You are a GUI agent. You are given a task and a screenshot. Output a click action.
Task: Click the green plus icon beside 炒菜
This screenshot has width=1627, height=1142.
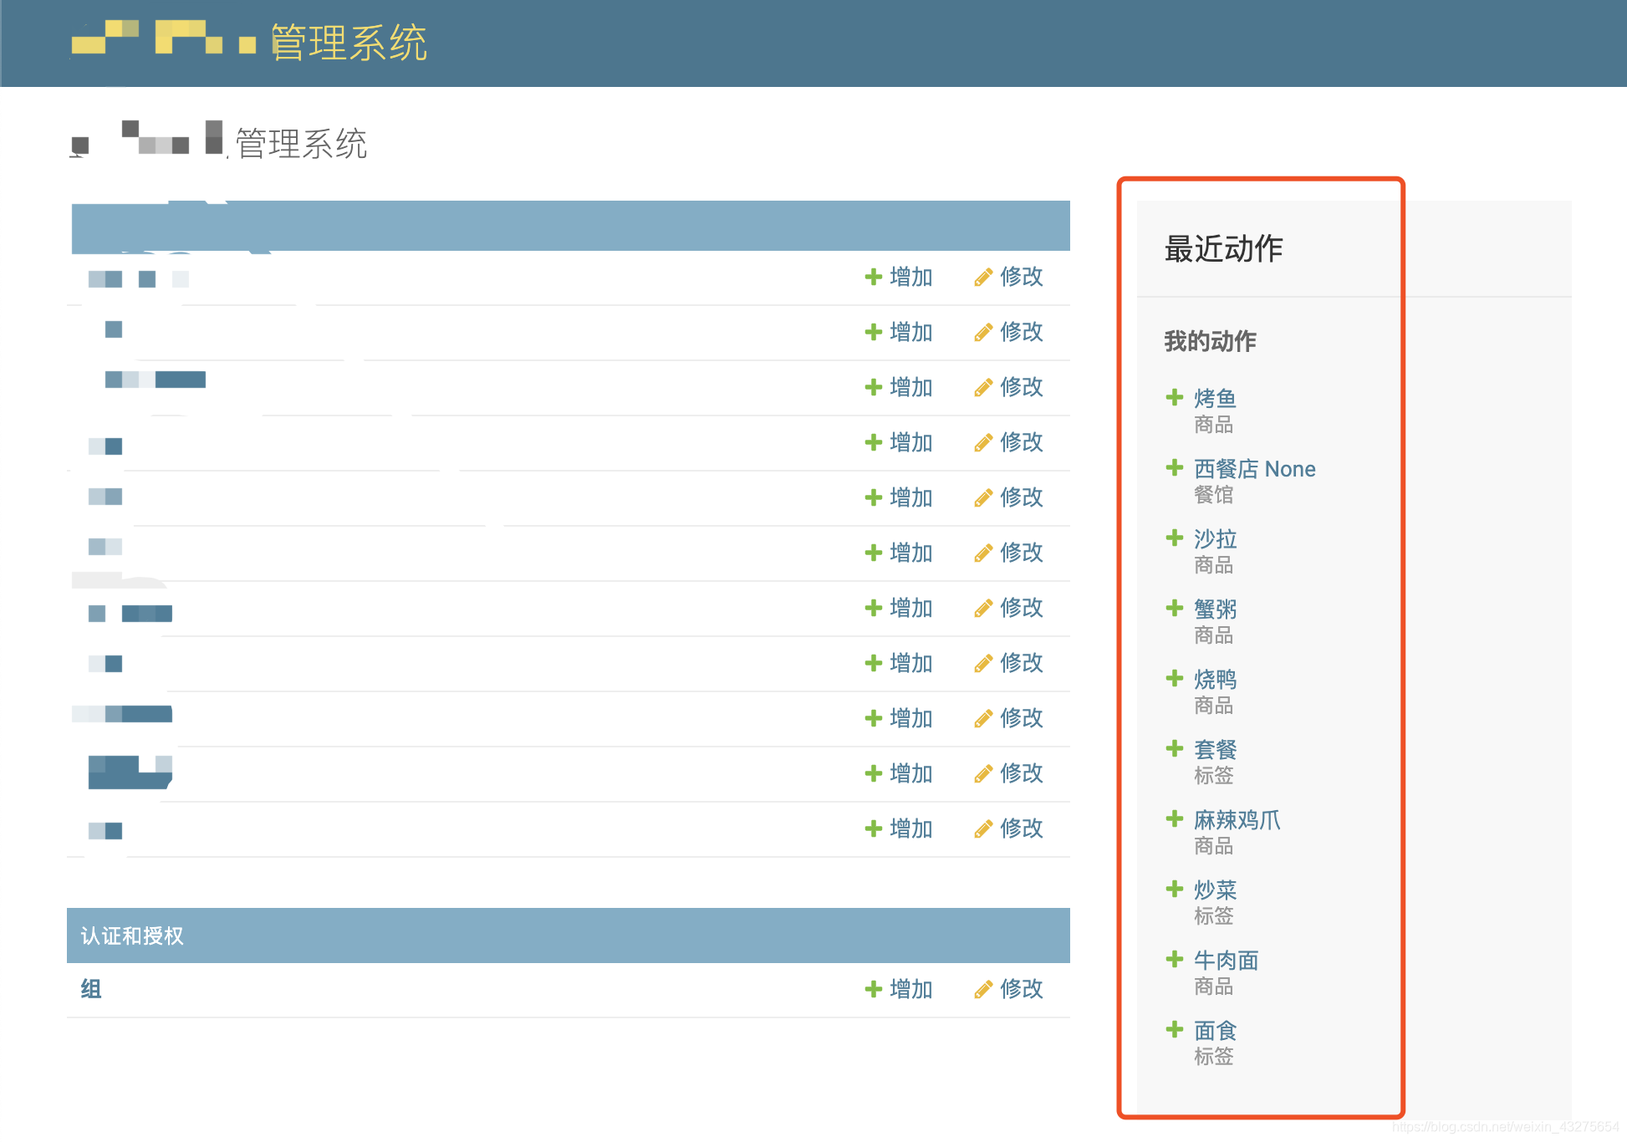click(x=1175, y=889)
